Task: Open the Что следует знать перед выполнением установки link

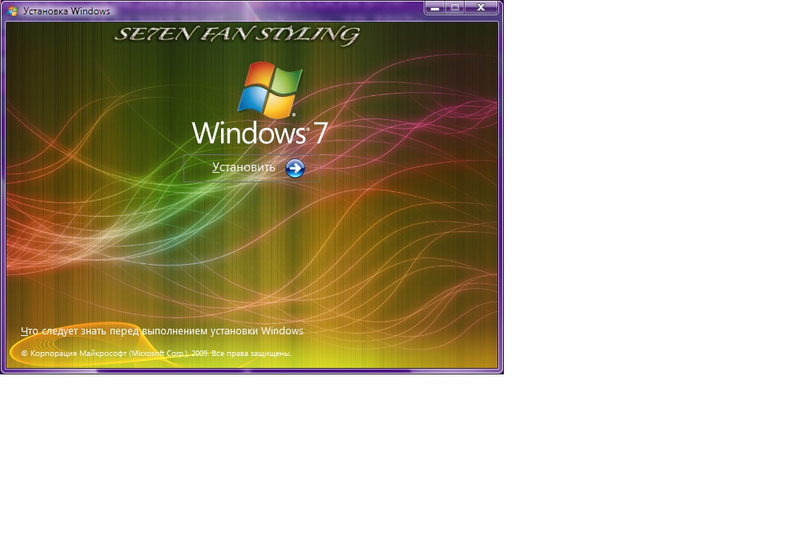Action: point(162,330)
